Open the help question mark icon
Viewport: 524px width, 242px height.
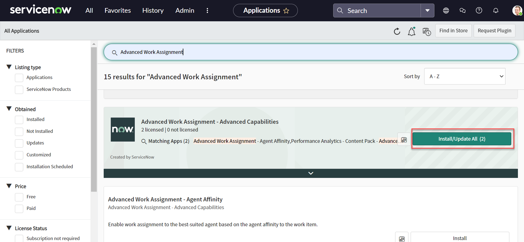(479, 10)
